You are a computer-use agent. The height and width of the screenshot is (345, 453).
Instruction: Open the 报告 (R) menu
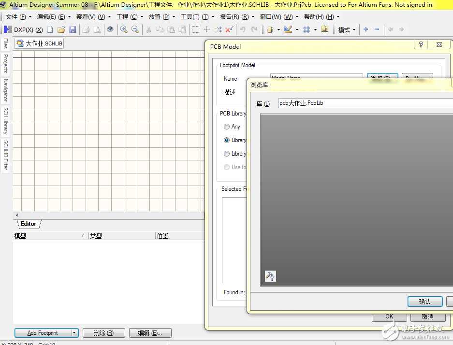click(x=237, y=17)
